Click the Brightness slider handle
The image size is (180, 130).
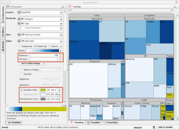pos(51,79)
